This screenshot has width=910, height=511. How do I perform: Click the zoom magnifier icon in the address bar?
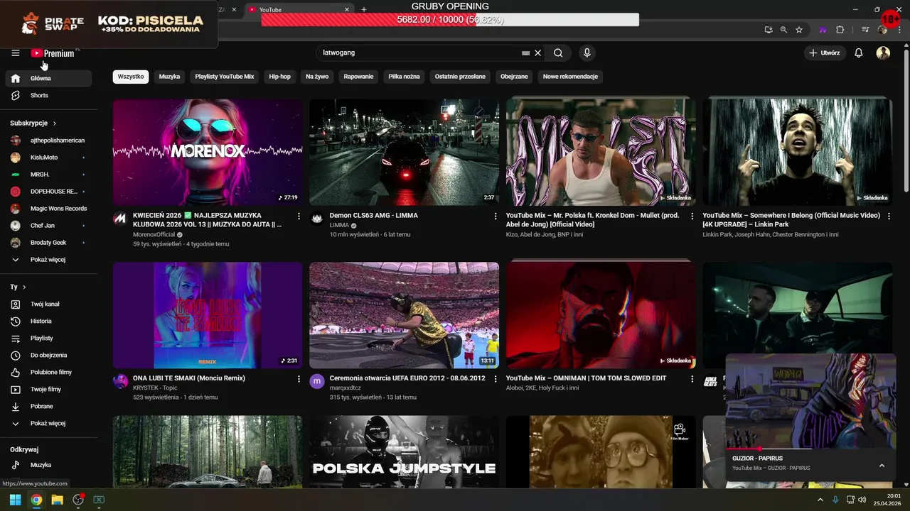(783, 30)
